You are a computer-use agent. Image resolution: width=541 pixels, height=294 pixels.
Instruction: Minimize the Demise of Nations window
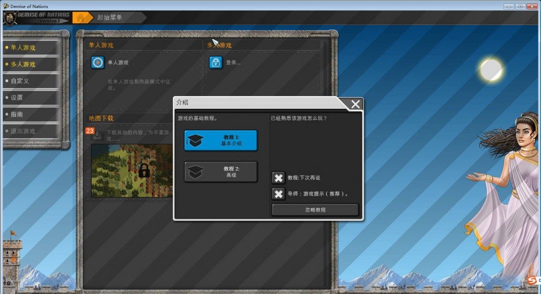pyautogui.click(x=509, y=6)
